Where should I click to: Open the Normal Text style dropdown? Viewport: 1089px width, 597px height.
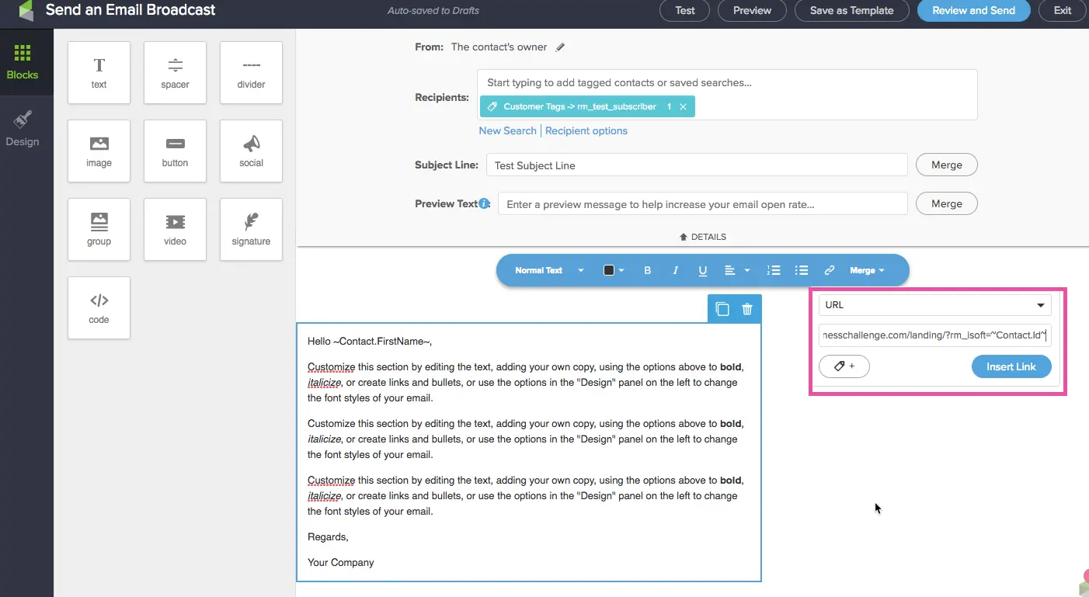(x=548, y=270)
